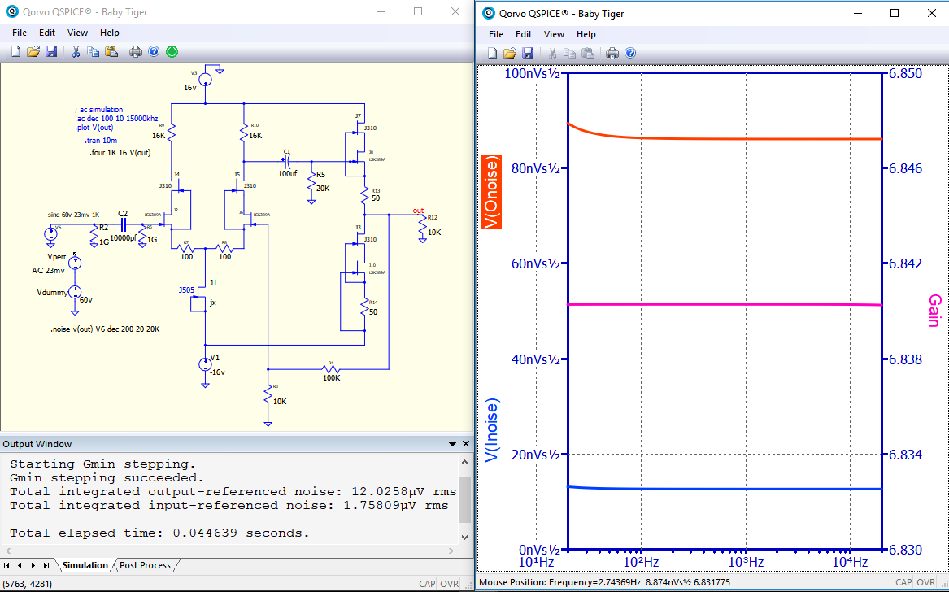Click Copy icon in schematic window toolbar
949x592 pixels.
[x=94, y=51]
